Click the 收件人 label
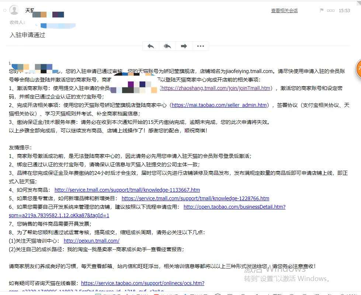361x295 pixels. click(17, 22)
